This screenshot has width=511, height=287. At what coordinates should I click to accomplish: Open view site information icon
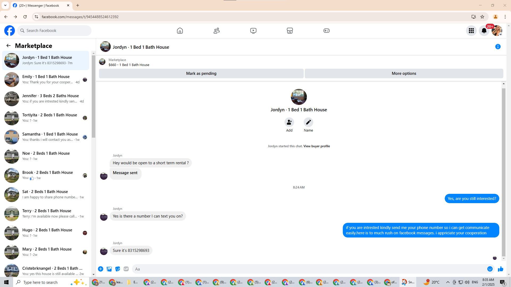[36, 17]
